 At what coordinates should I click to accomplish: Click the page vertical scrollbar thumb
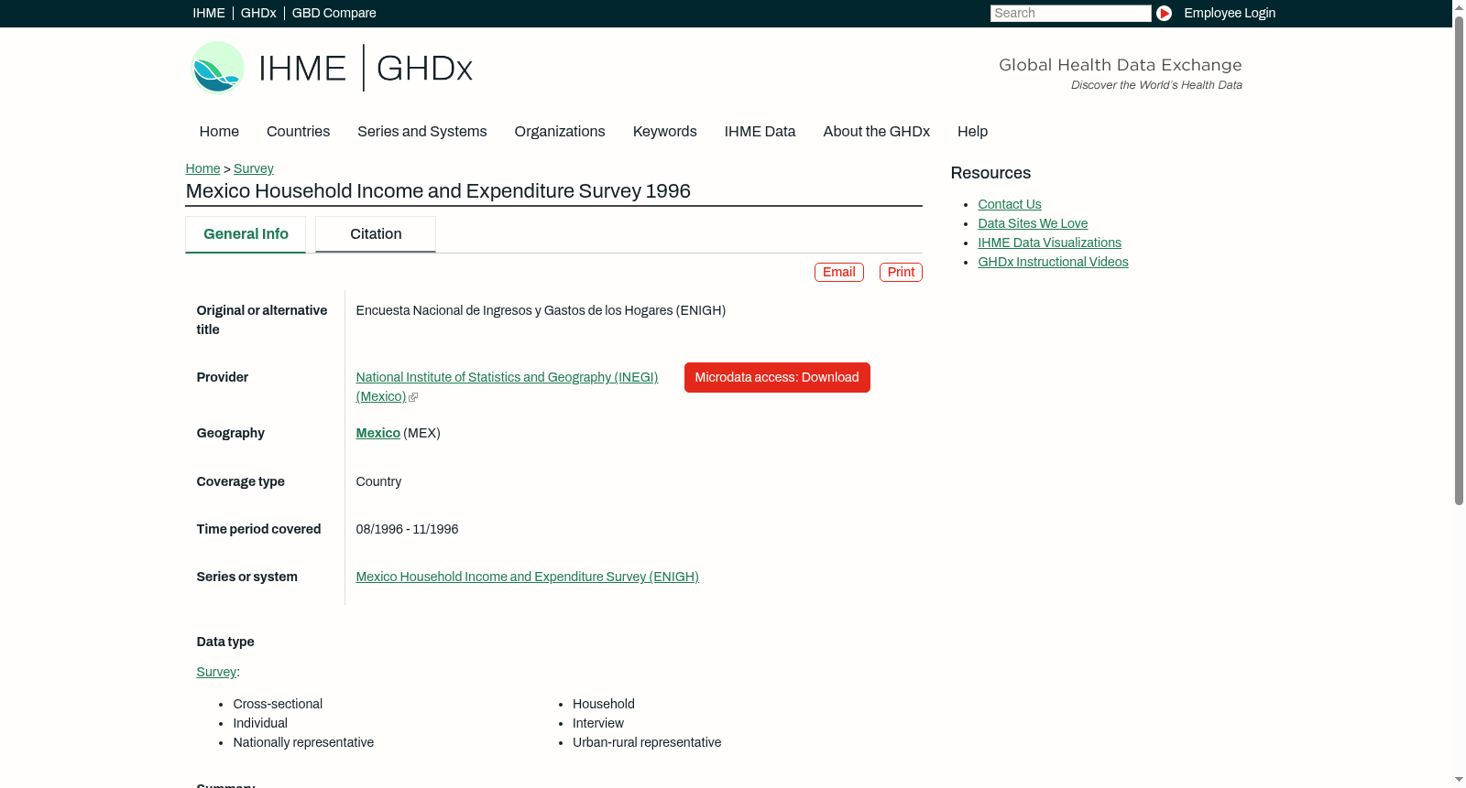1459,261
